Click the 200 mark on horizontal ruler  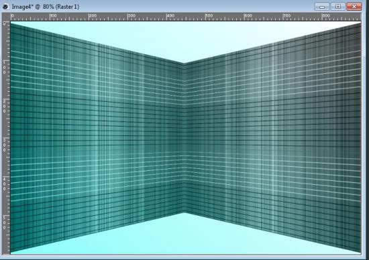(x=93, y=15)
